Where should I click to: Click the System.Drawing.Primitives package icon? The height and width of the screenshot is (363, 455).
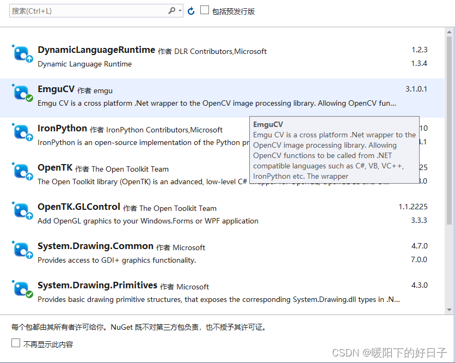(22, 289)
